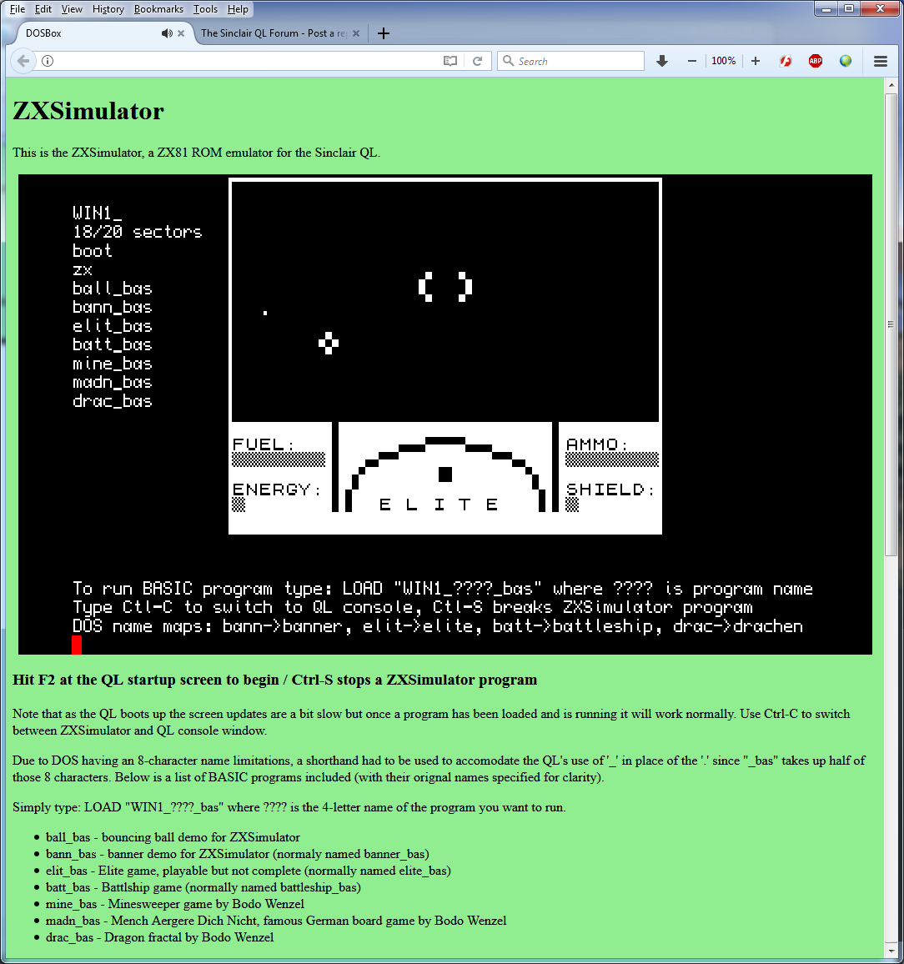Open the Tools menu
The width and height of the screenshot is (904, 964).
click(205, 9)
